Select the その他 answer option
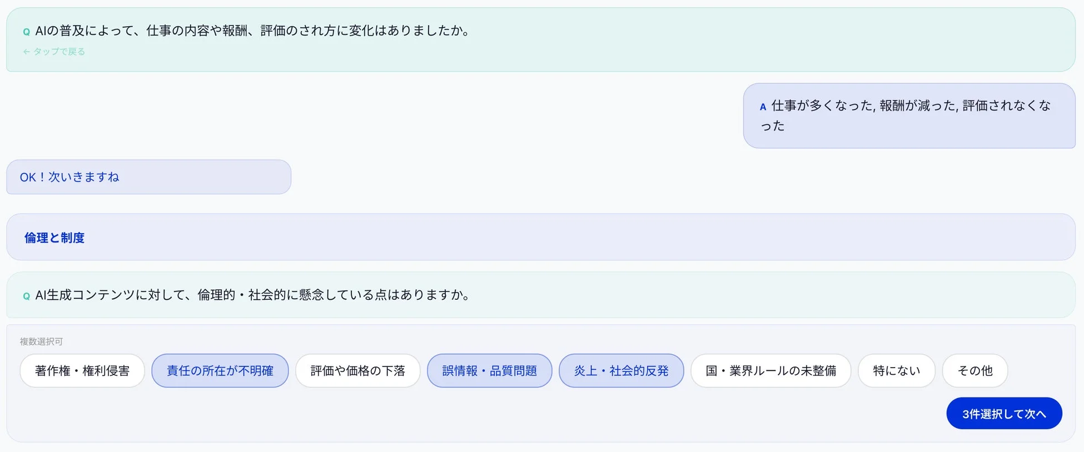 (974, 370)
